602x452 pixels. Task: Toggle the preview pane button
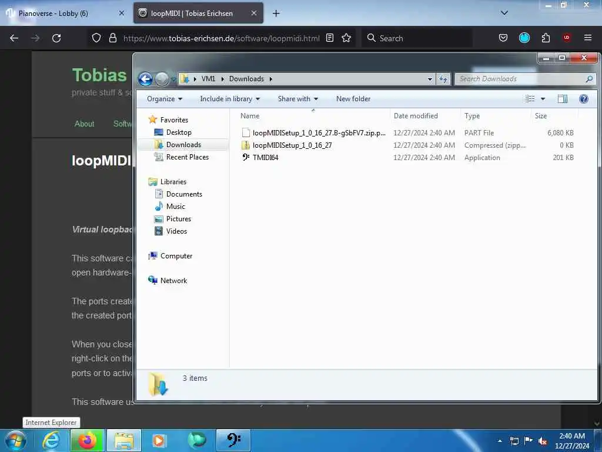(562, 99)
